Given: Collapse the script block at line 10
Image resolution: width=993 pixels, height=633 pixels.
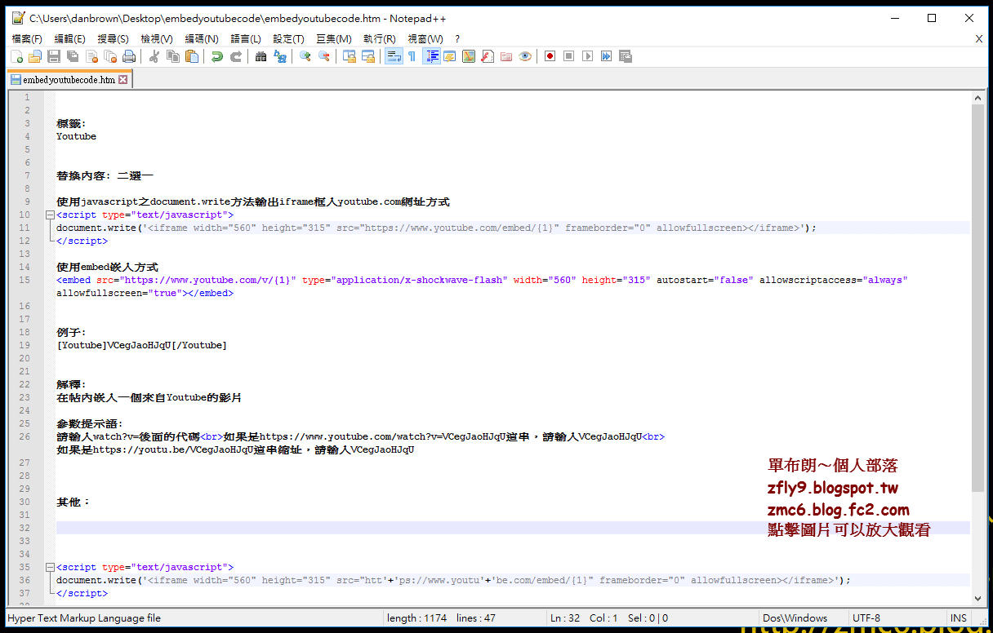Looking at the screenshot, I should pos(50,215).
